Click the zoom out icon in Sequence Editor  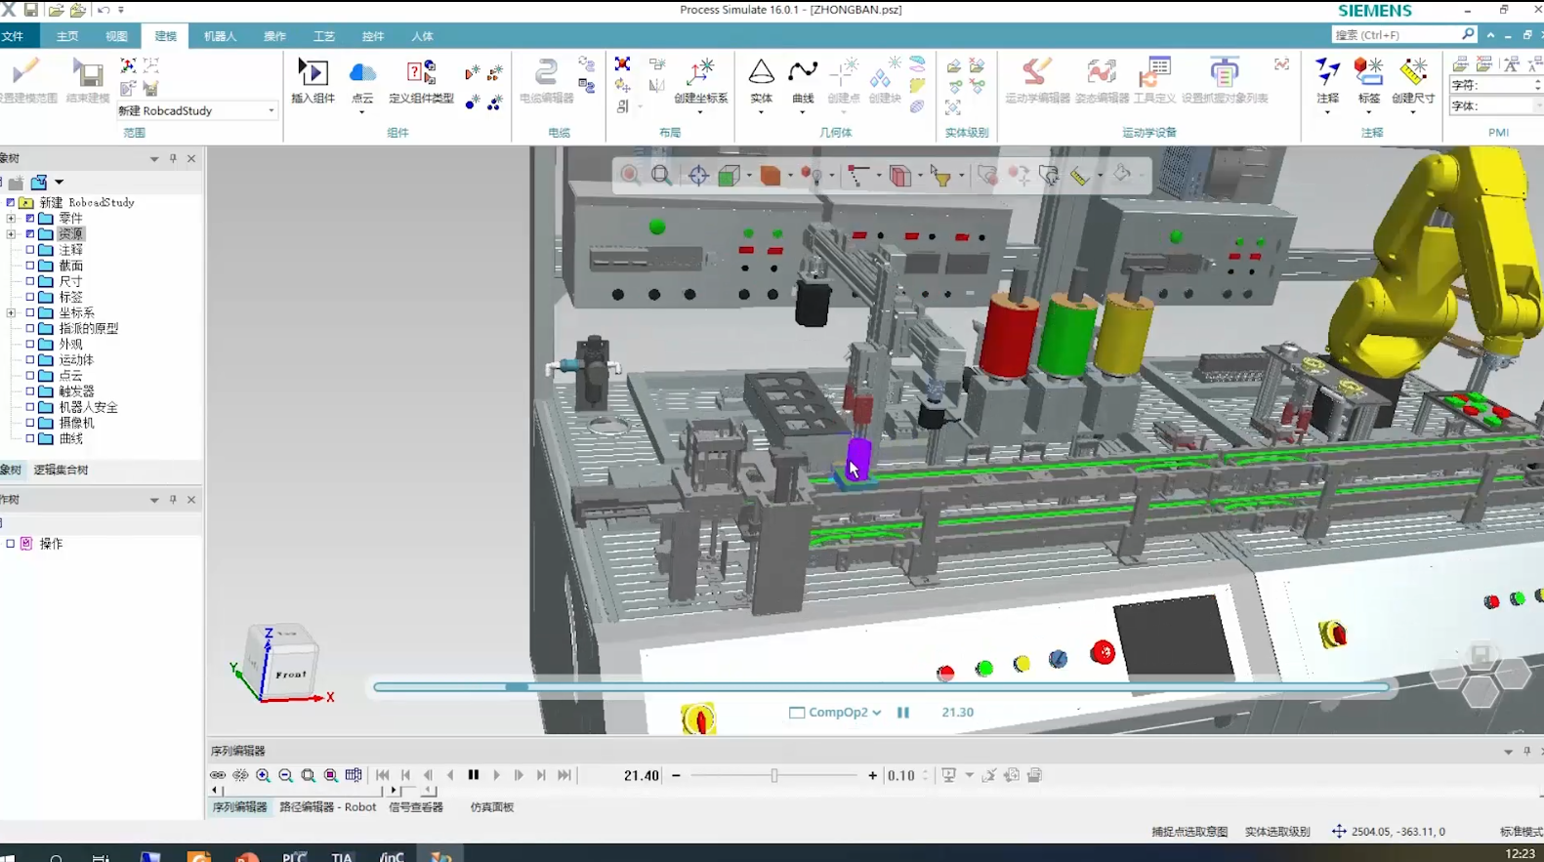(285, 775)
